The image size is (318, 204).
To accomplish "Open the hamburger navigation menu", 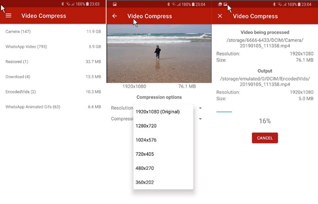I will tap(8, 15).
